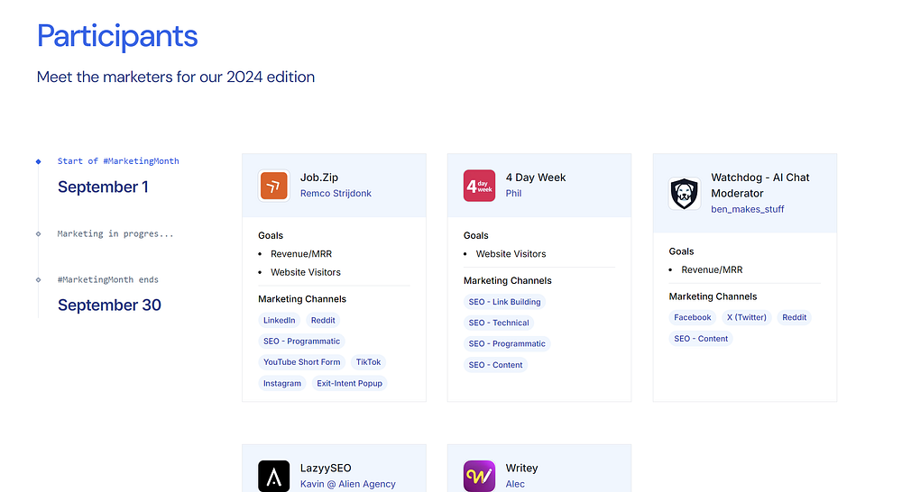The width and height of the screenshot is (902, 492).
Task: Open Remco Strijdonk's profile link
Action: (x=336, y=194)
